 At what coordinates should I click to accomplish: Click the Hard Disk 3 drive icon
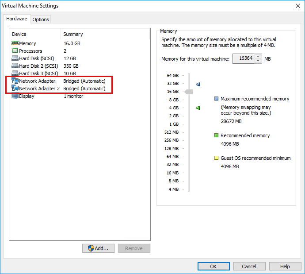pyautogui.click(x=15, y=73)
